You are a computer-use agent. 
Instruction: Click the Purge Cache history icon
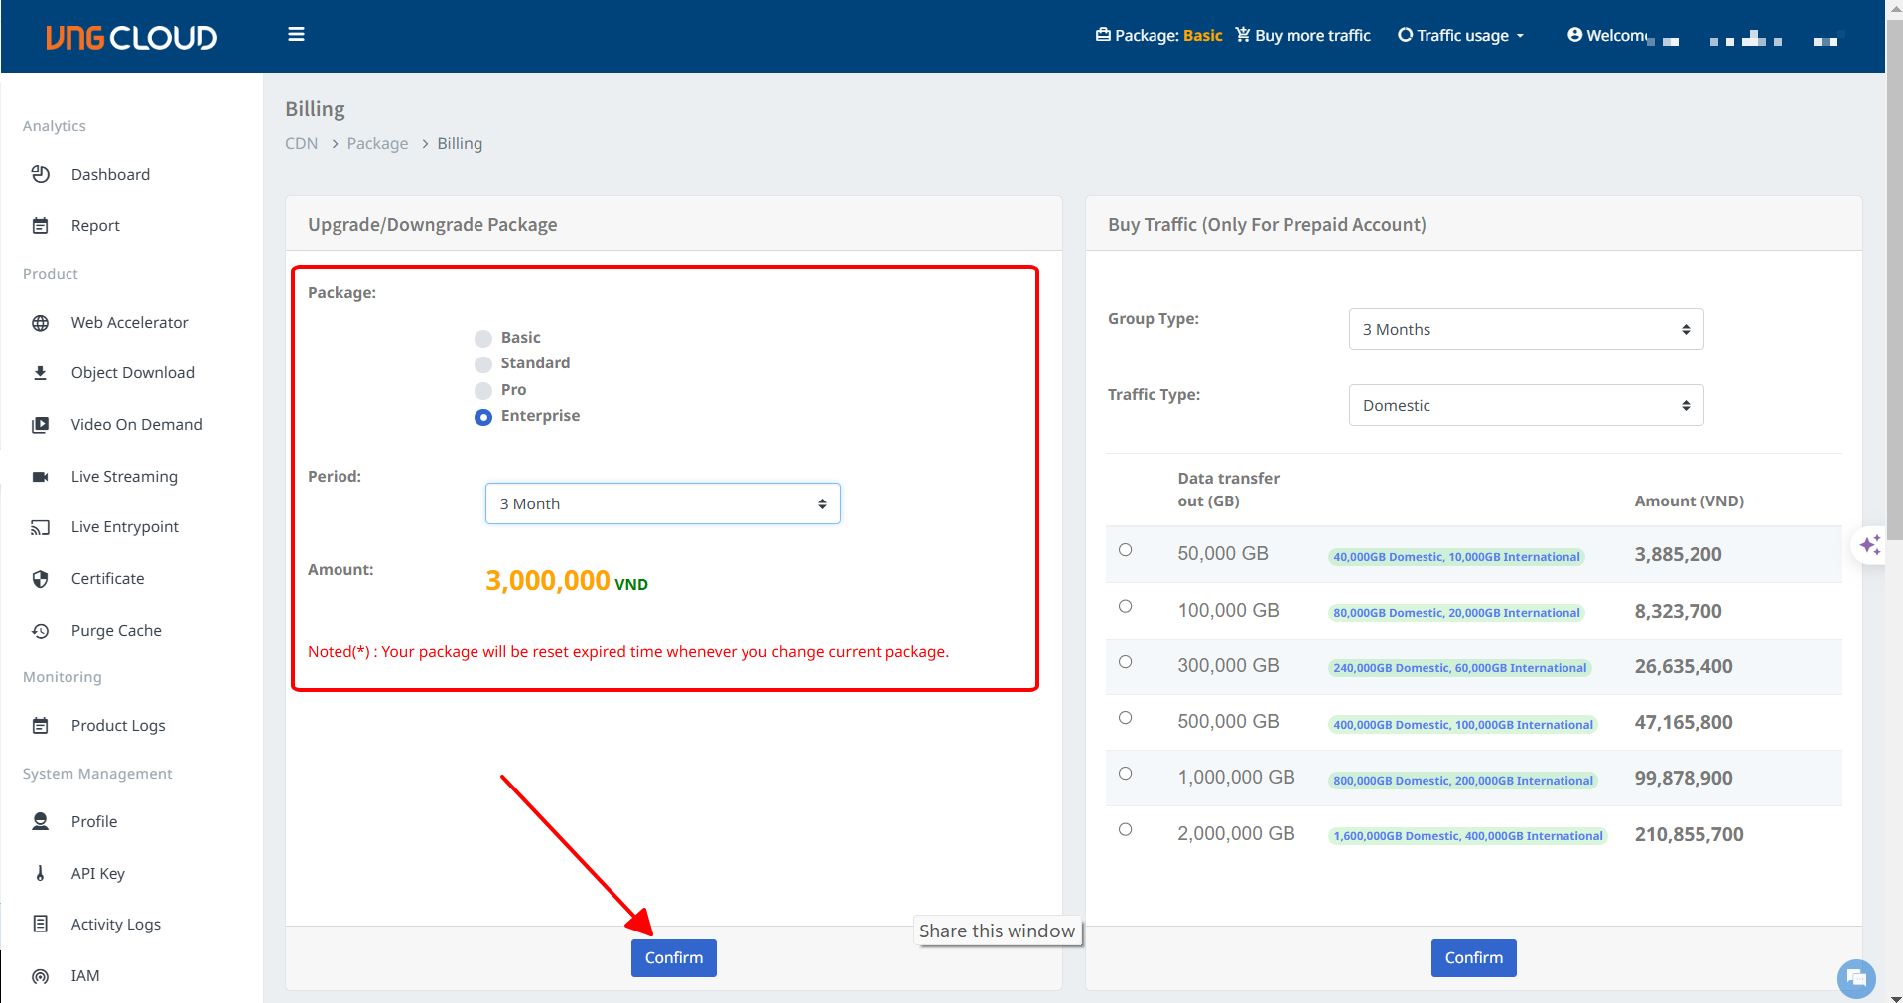(x=41, y=631)
